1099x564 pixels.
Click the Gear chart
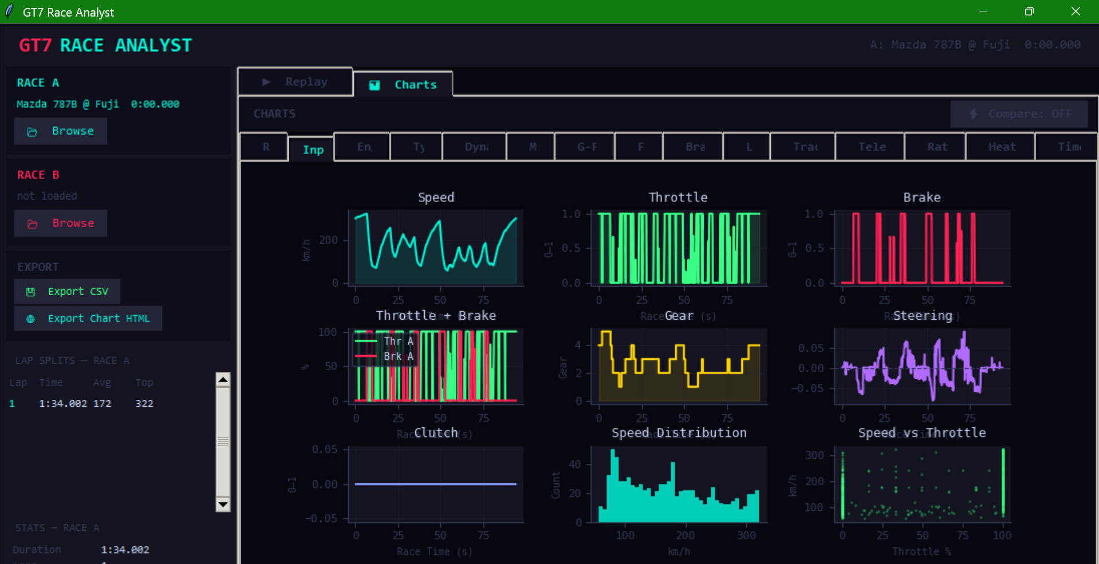click(x=679, y=366)
